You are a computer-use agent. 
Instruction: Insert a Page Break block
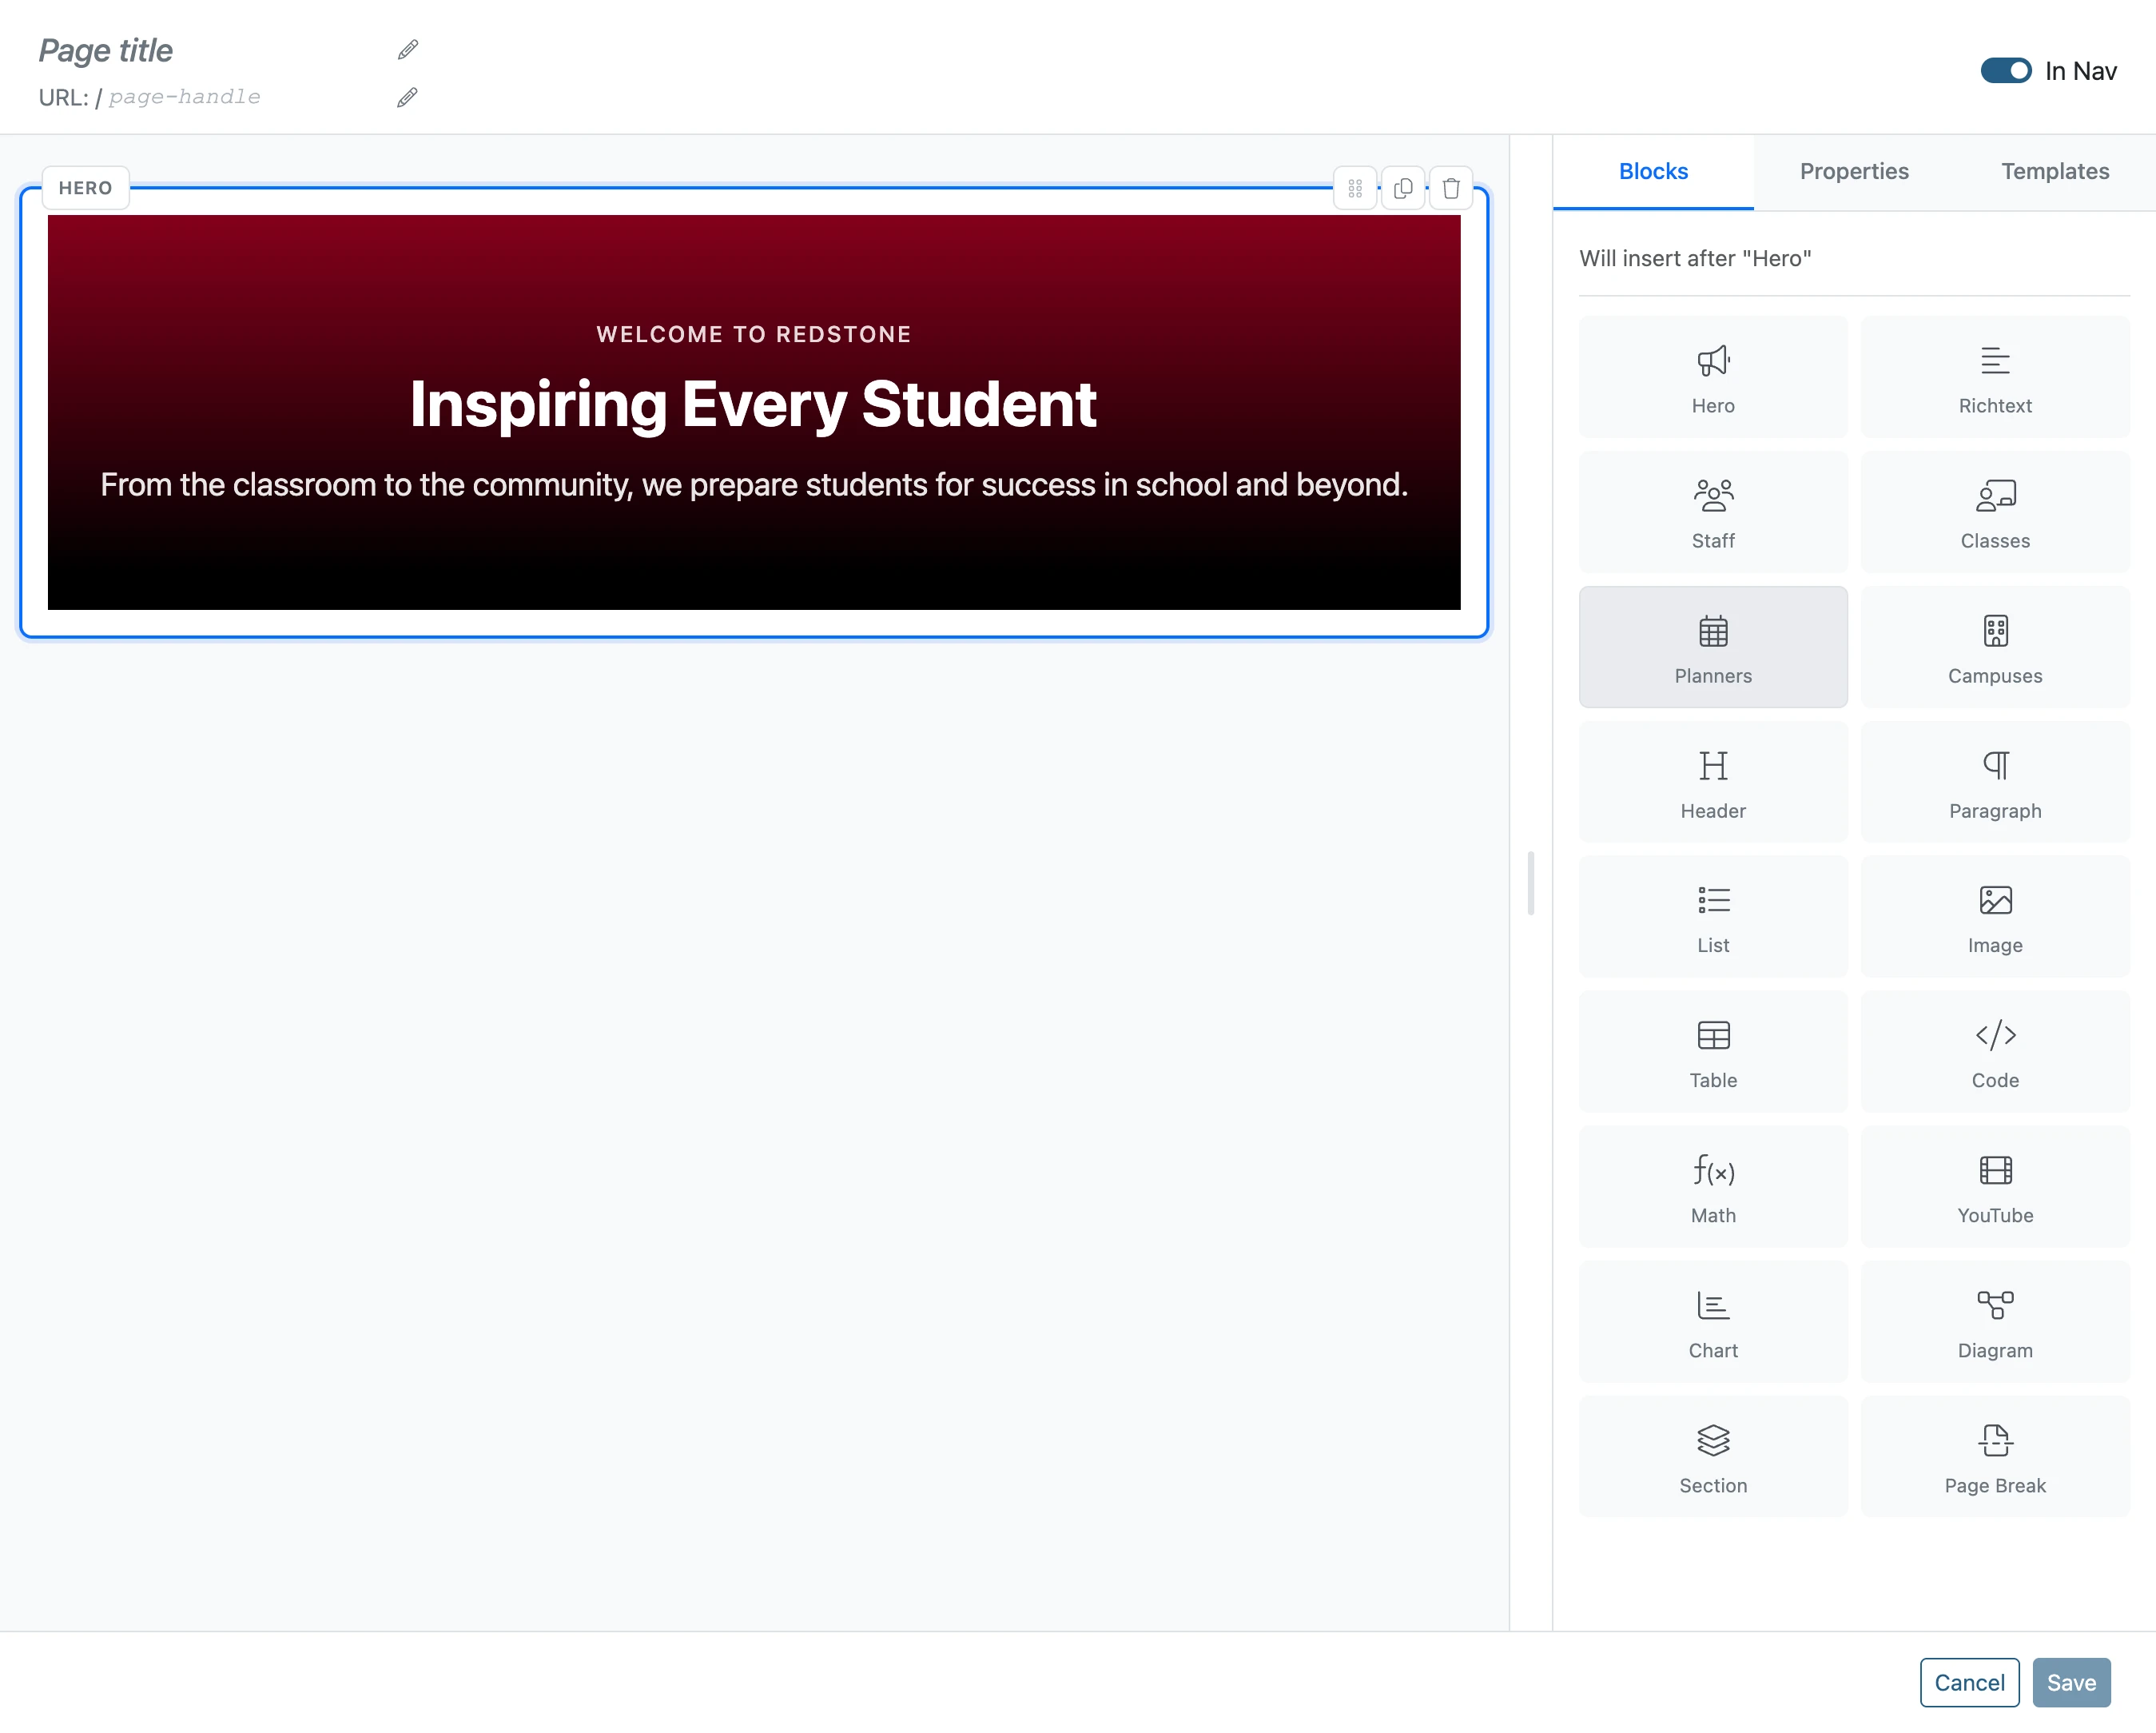[1995, 1457]
